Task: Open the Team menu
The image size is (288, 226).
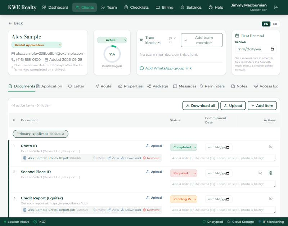Action: pyautogui.click(x=109, y=7)
